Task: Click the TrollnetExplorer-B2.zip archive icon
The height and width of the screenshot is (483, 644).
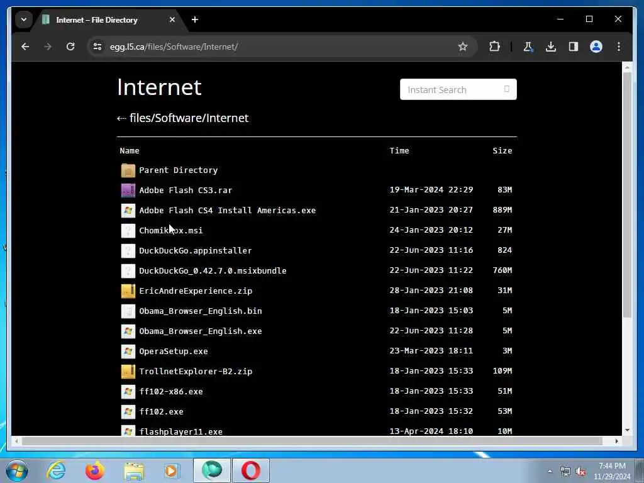Action: click(x=128, y=371)
